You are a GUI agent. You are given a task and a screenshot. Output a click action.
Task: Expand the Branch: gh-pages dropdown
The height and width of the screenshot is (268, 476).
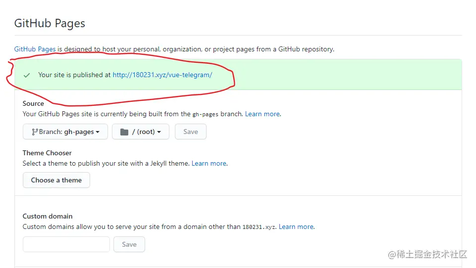(65, 132)
